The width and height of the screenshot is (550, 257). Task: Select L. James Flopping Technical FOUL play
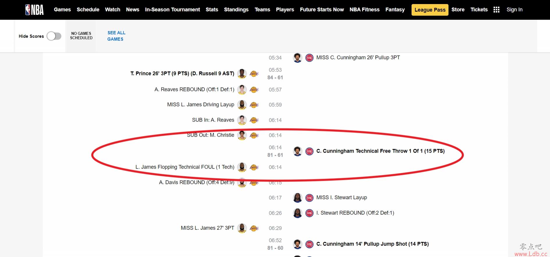pyautogui.click(x=185, y=167)
